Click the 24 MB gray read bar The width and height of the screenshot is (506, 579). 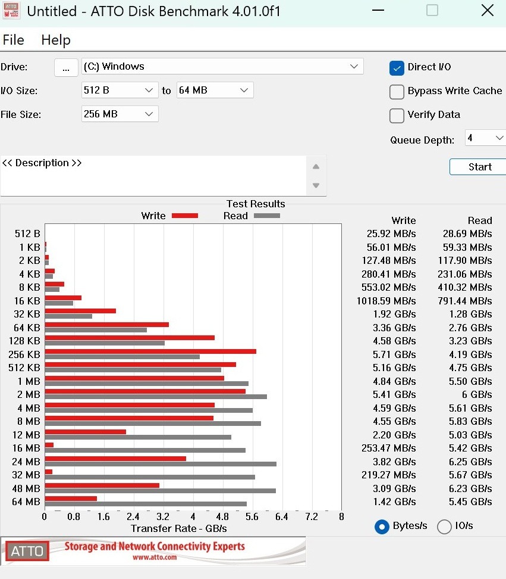(161, 464)
